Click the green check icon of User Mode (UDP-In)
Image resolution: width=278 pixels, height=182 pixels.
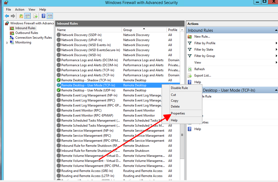click(x=59, y=90)
